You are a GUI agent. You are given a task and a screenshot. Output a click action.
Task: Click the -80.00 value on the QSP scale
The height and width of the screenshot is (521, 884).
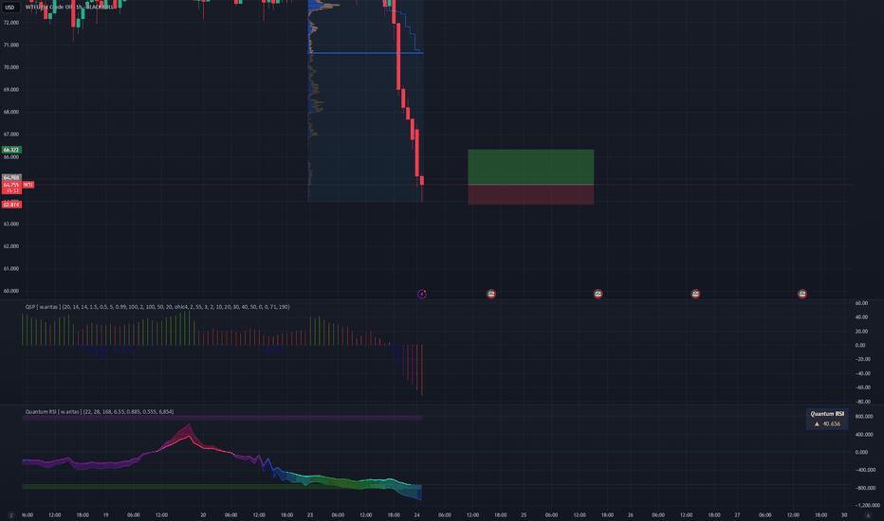pyautogui.click(x=862, y=402)
